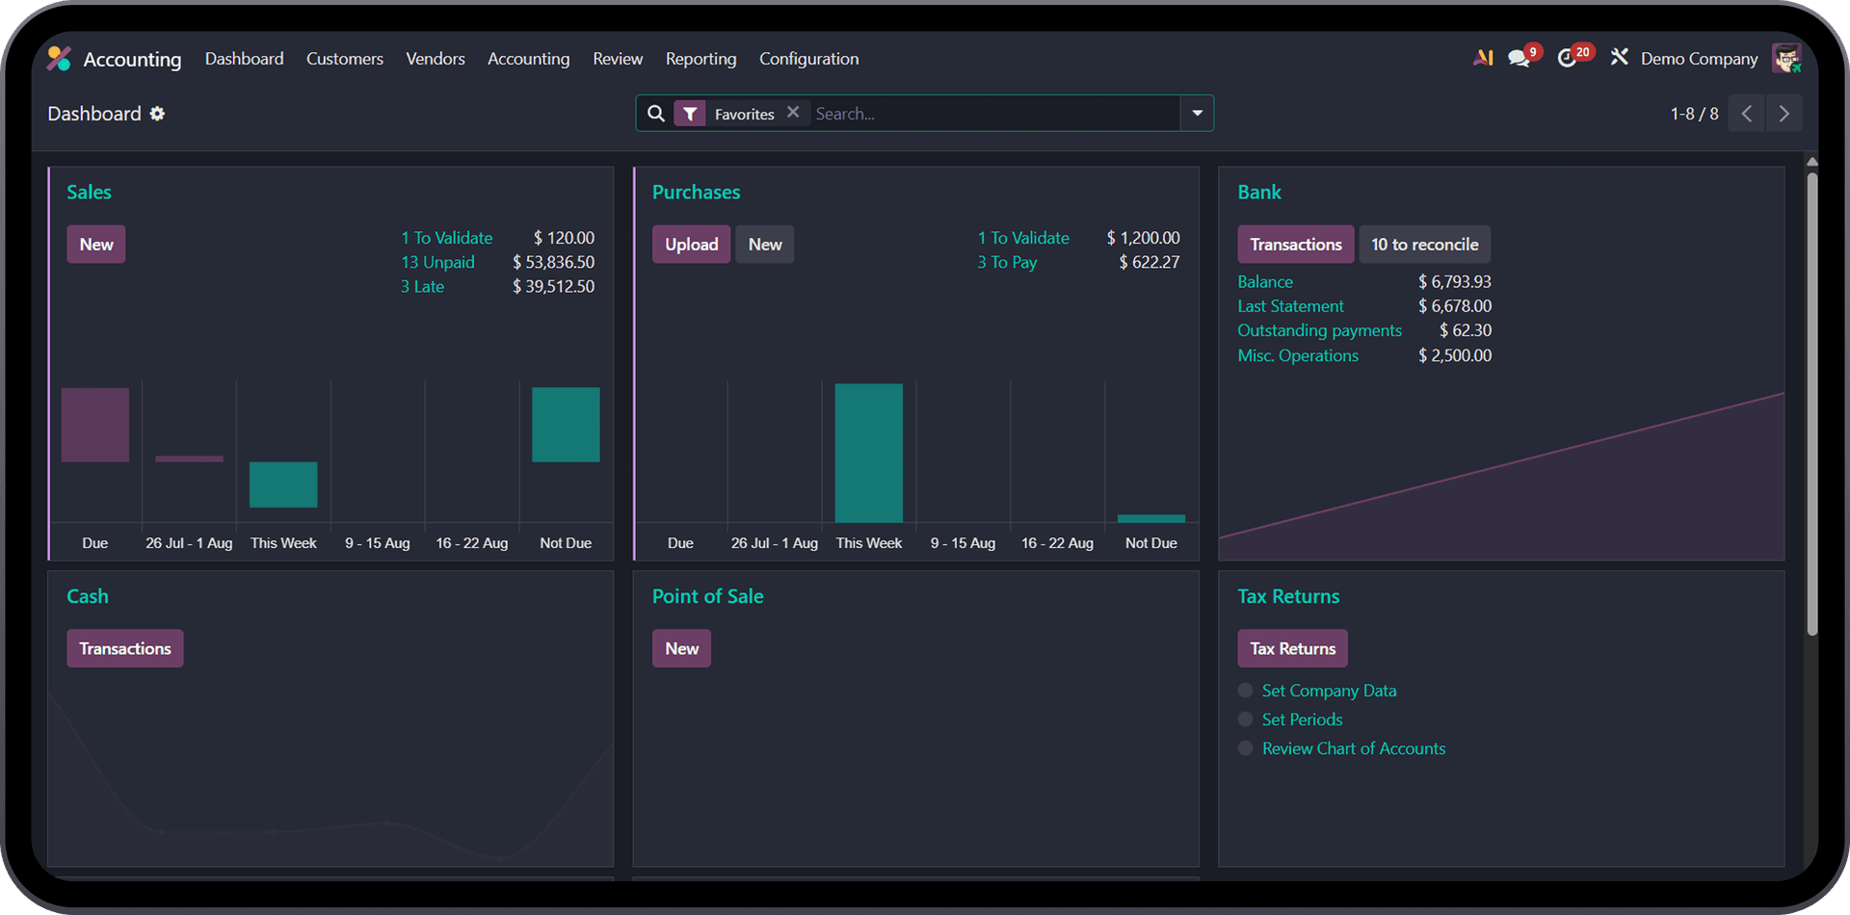Image resolution: width=1850 pixels, height=915 pixels.
Task: Click the $ 53,836.50 unpaid amount
Action: [x=553, y=262]
